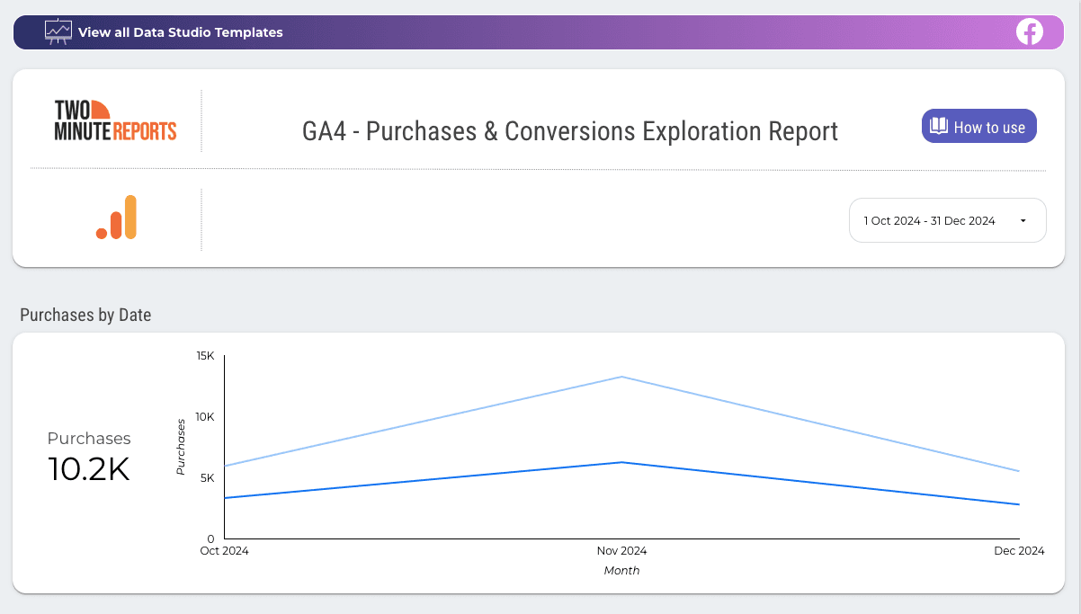1081x614 pixels.
Task: Click the 10.2K Purchases scorecard value
Action: pyautogui.click(x=87, y=468)
